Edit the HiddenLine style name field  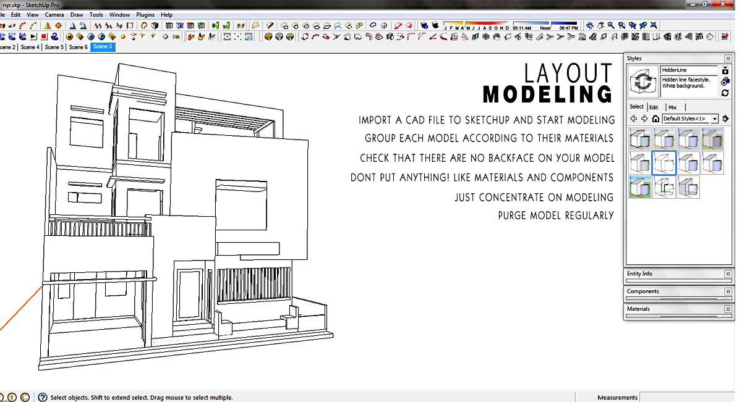coord(689,70)
